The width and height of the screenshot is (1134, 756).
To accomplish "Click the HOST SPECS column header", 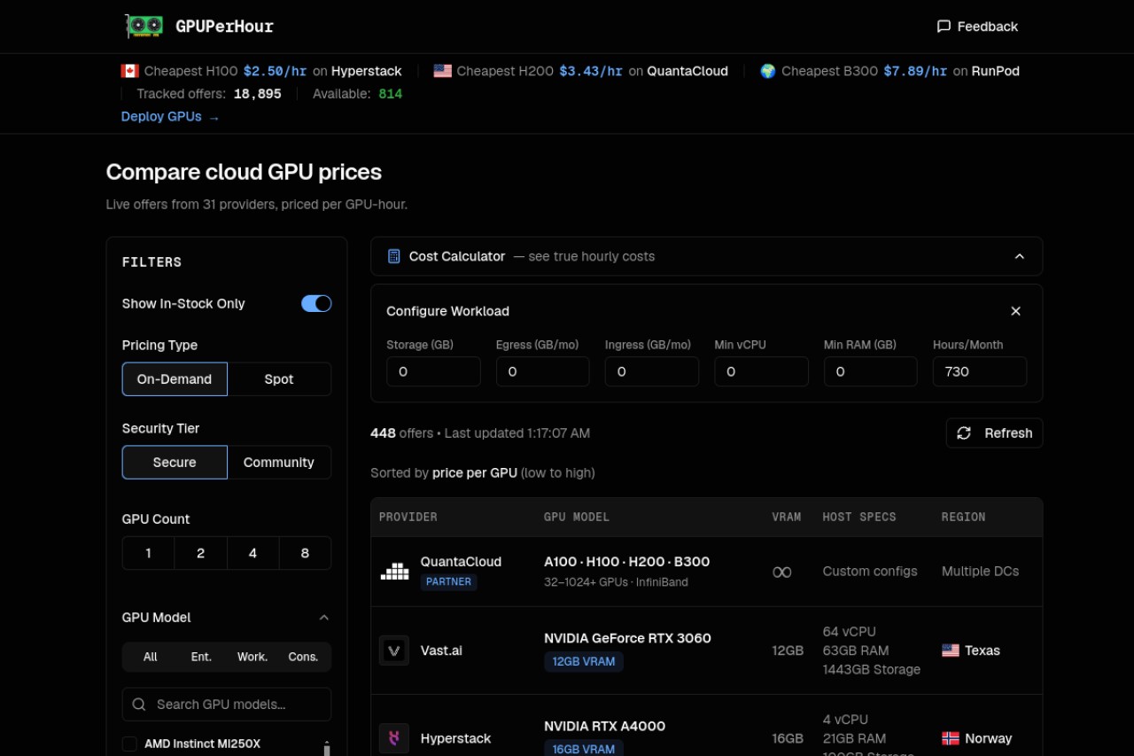I will coord(859,517).
